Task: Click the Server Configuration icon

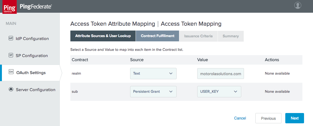Action: 11,89
